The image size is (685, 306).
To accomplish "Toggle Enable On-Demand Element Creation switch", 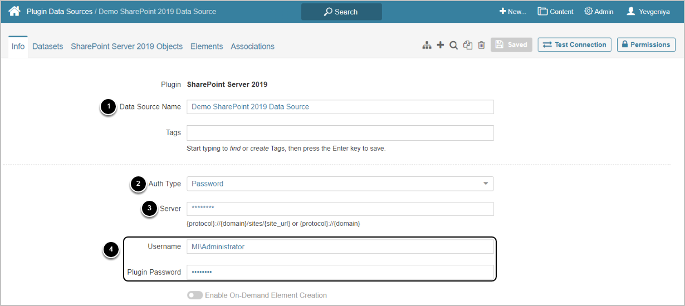I will pos(195,295).
